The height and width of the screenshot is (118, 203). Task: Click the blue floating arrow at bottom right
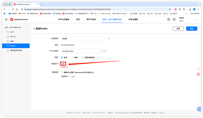click(199, 109)
